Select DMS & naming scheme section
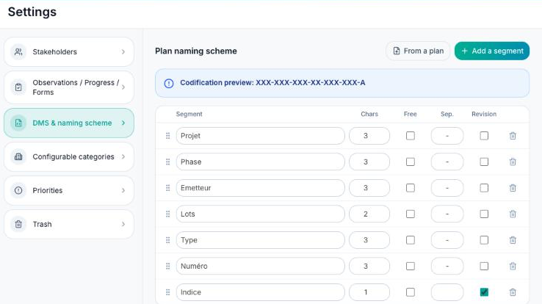This screenshot has height=304, width=542. click(x=69, y=123)
